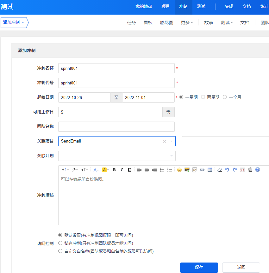Expand the 测试 submenu dropdown
Image resolution: width=269 pixels, height=273 pixels.
[x=227, y=23]
